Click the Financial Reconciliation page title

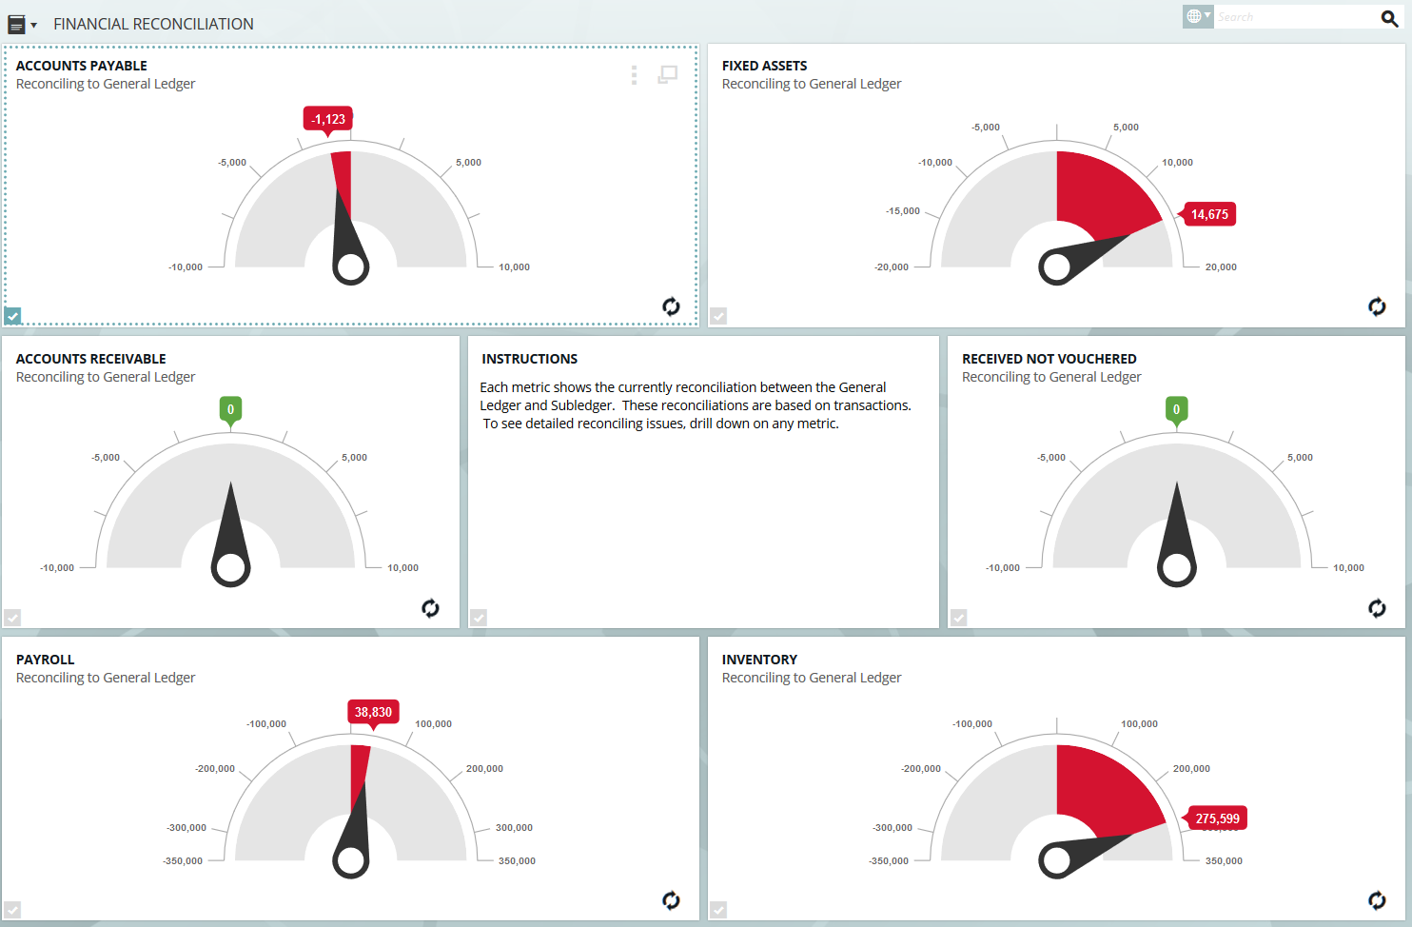pos(153,24)
